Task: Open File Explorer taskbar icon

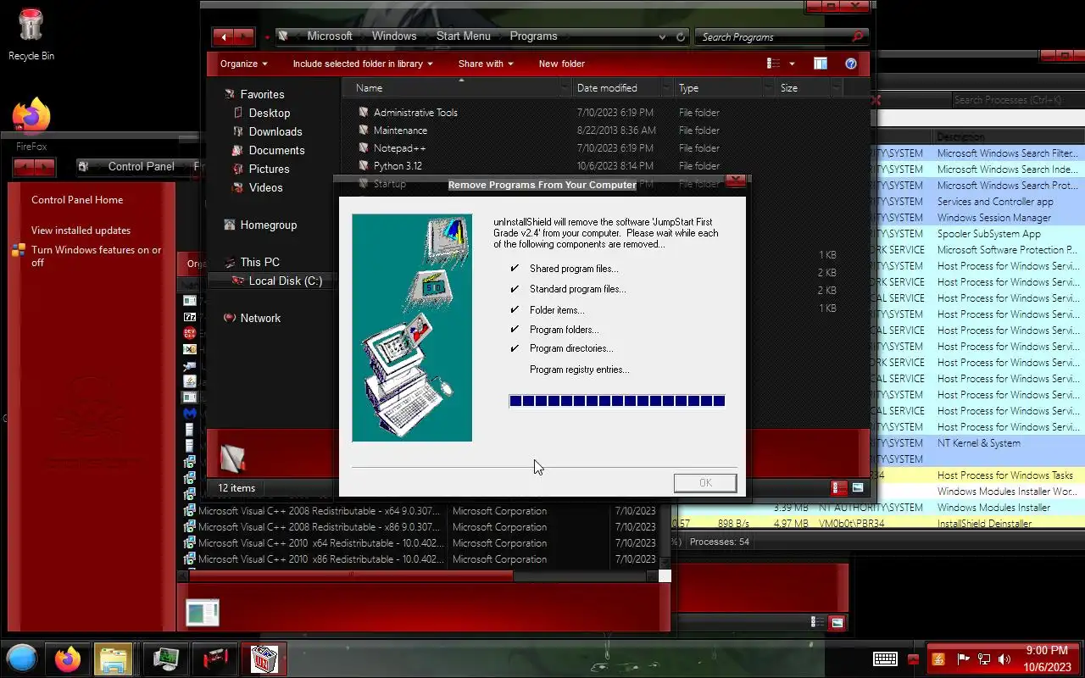Action: (x=113, y=659)
